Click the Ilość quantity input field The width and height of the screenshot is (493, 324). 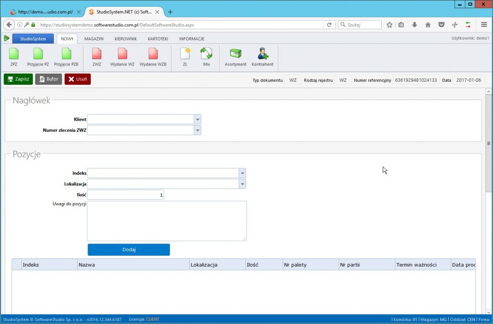coord(126,195)
